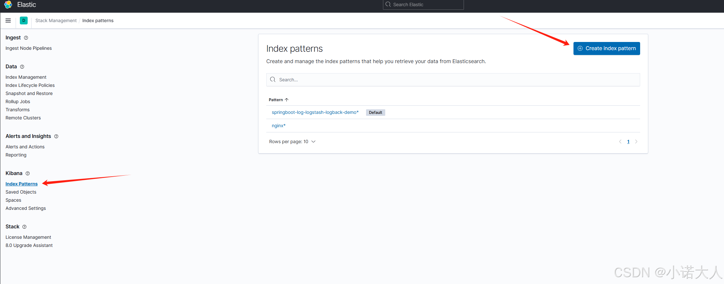This screenshot has width=724, height=284.
Task: Open Advanced Settings
Action: [26, 208]
